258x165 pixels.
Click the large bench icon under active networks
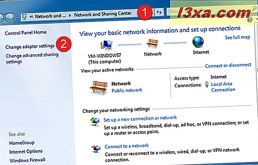98,88
